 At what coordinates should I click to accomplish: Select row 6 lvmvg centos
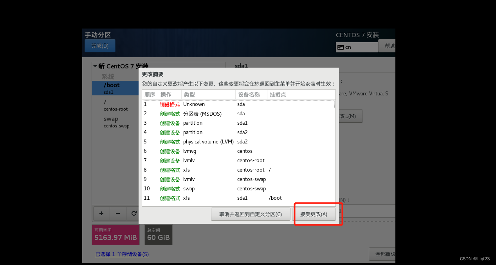[x=239, y=151]
